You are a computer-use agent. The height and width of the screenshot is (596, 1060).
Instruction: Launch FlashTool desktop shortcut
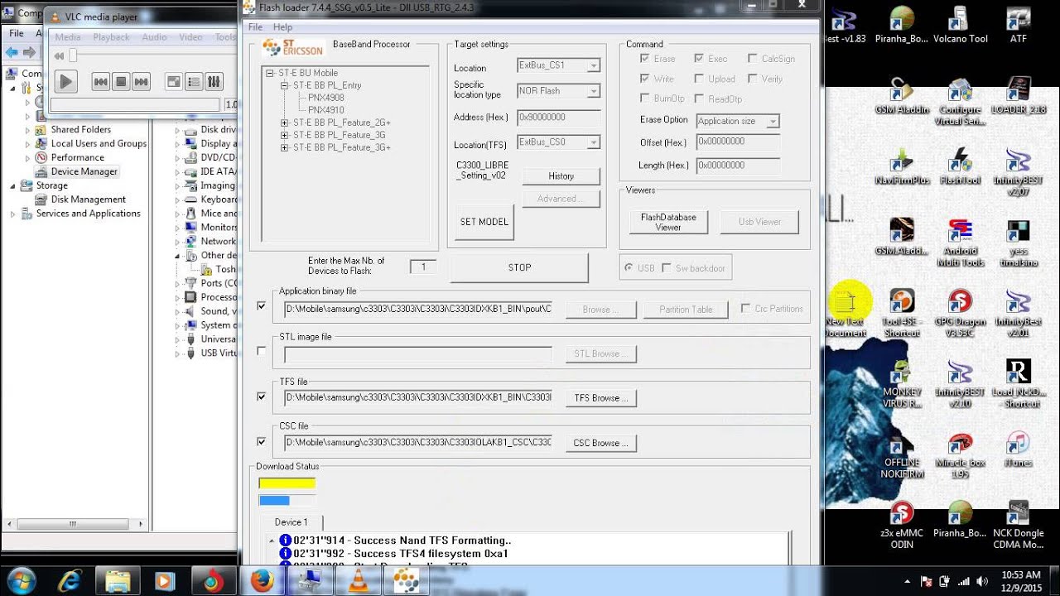pos(960,166)
